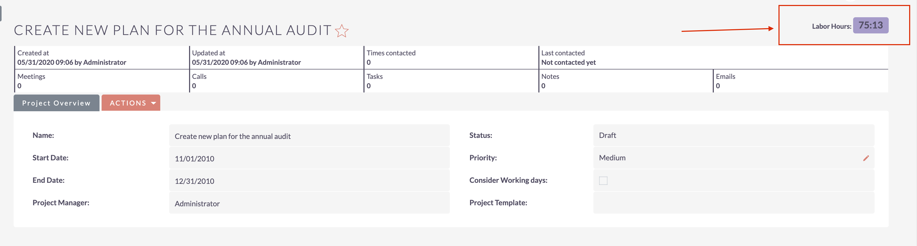Image resolution: width=917 pixels, height=246 pixels.
Task: Toggle the Consider Working days checkbox
Action: (x=603, y=180)
